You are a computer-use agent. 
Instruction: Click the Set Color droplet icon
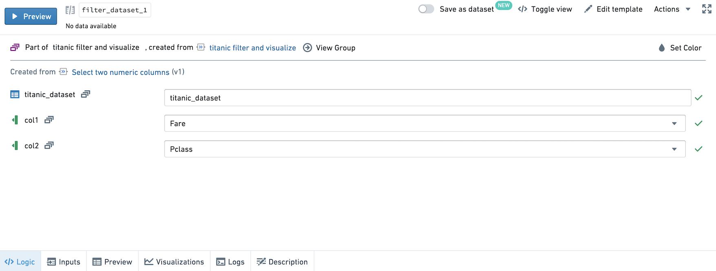point(662,48)
